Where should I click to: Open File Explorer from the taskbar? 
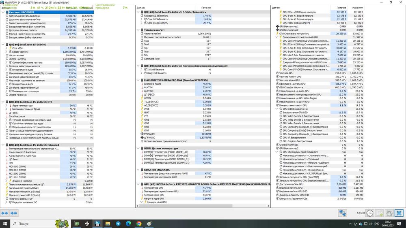pos(108,224)
